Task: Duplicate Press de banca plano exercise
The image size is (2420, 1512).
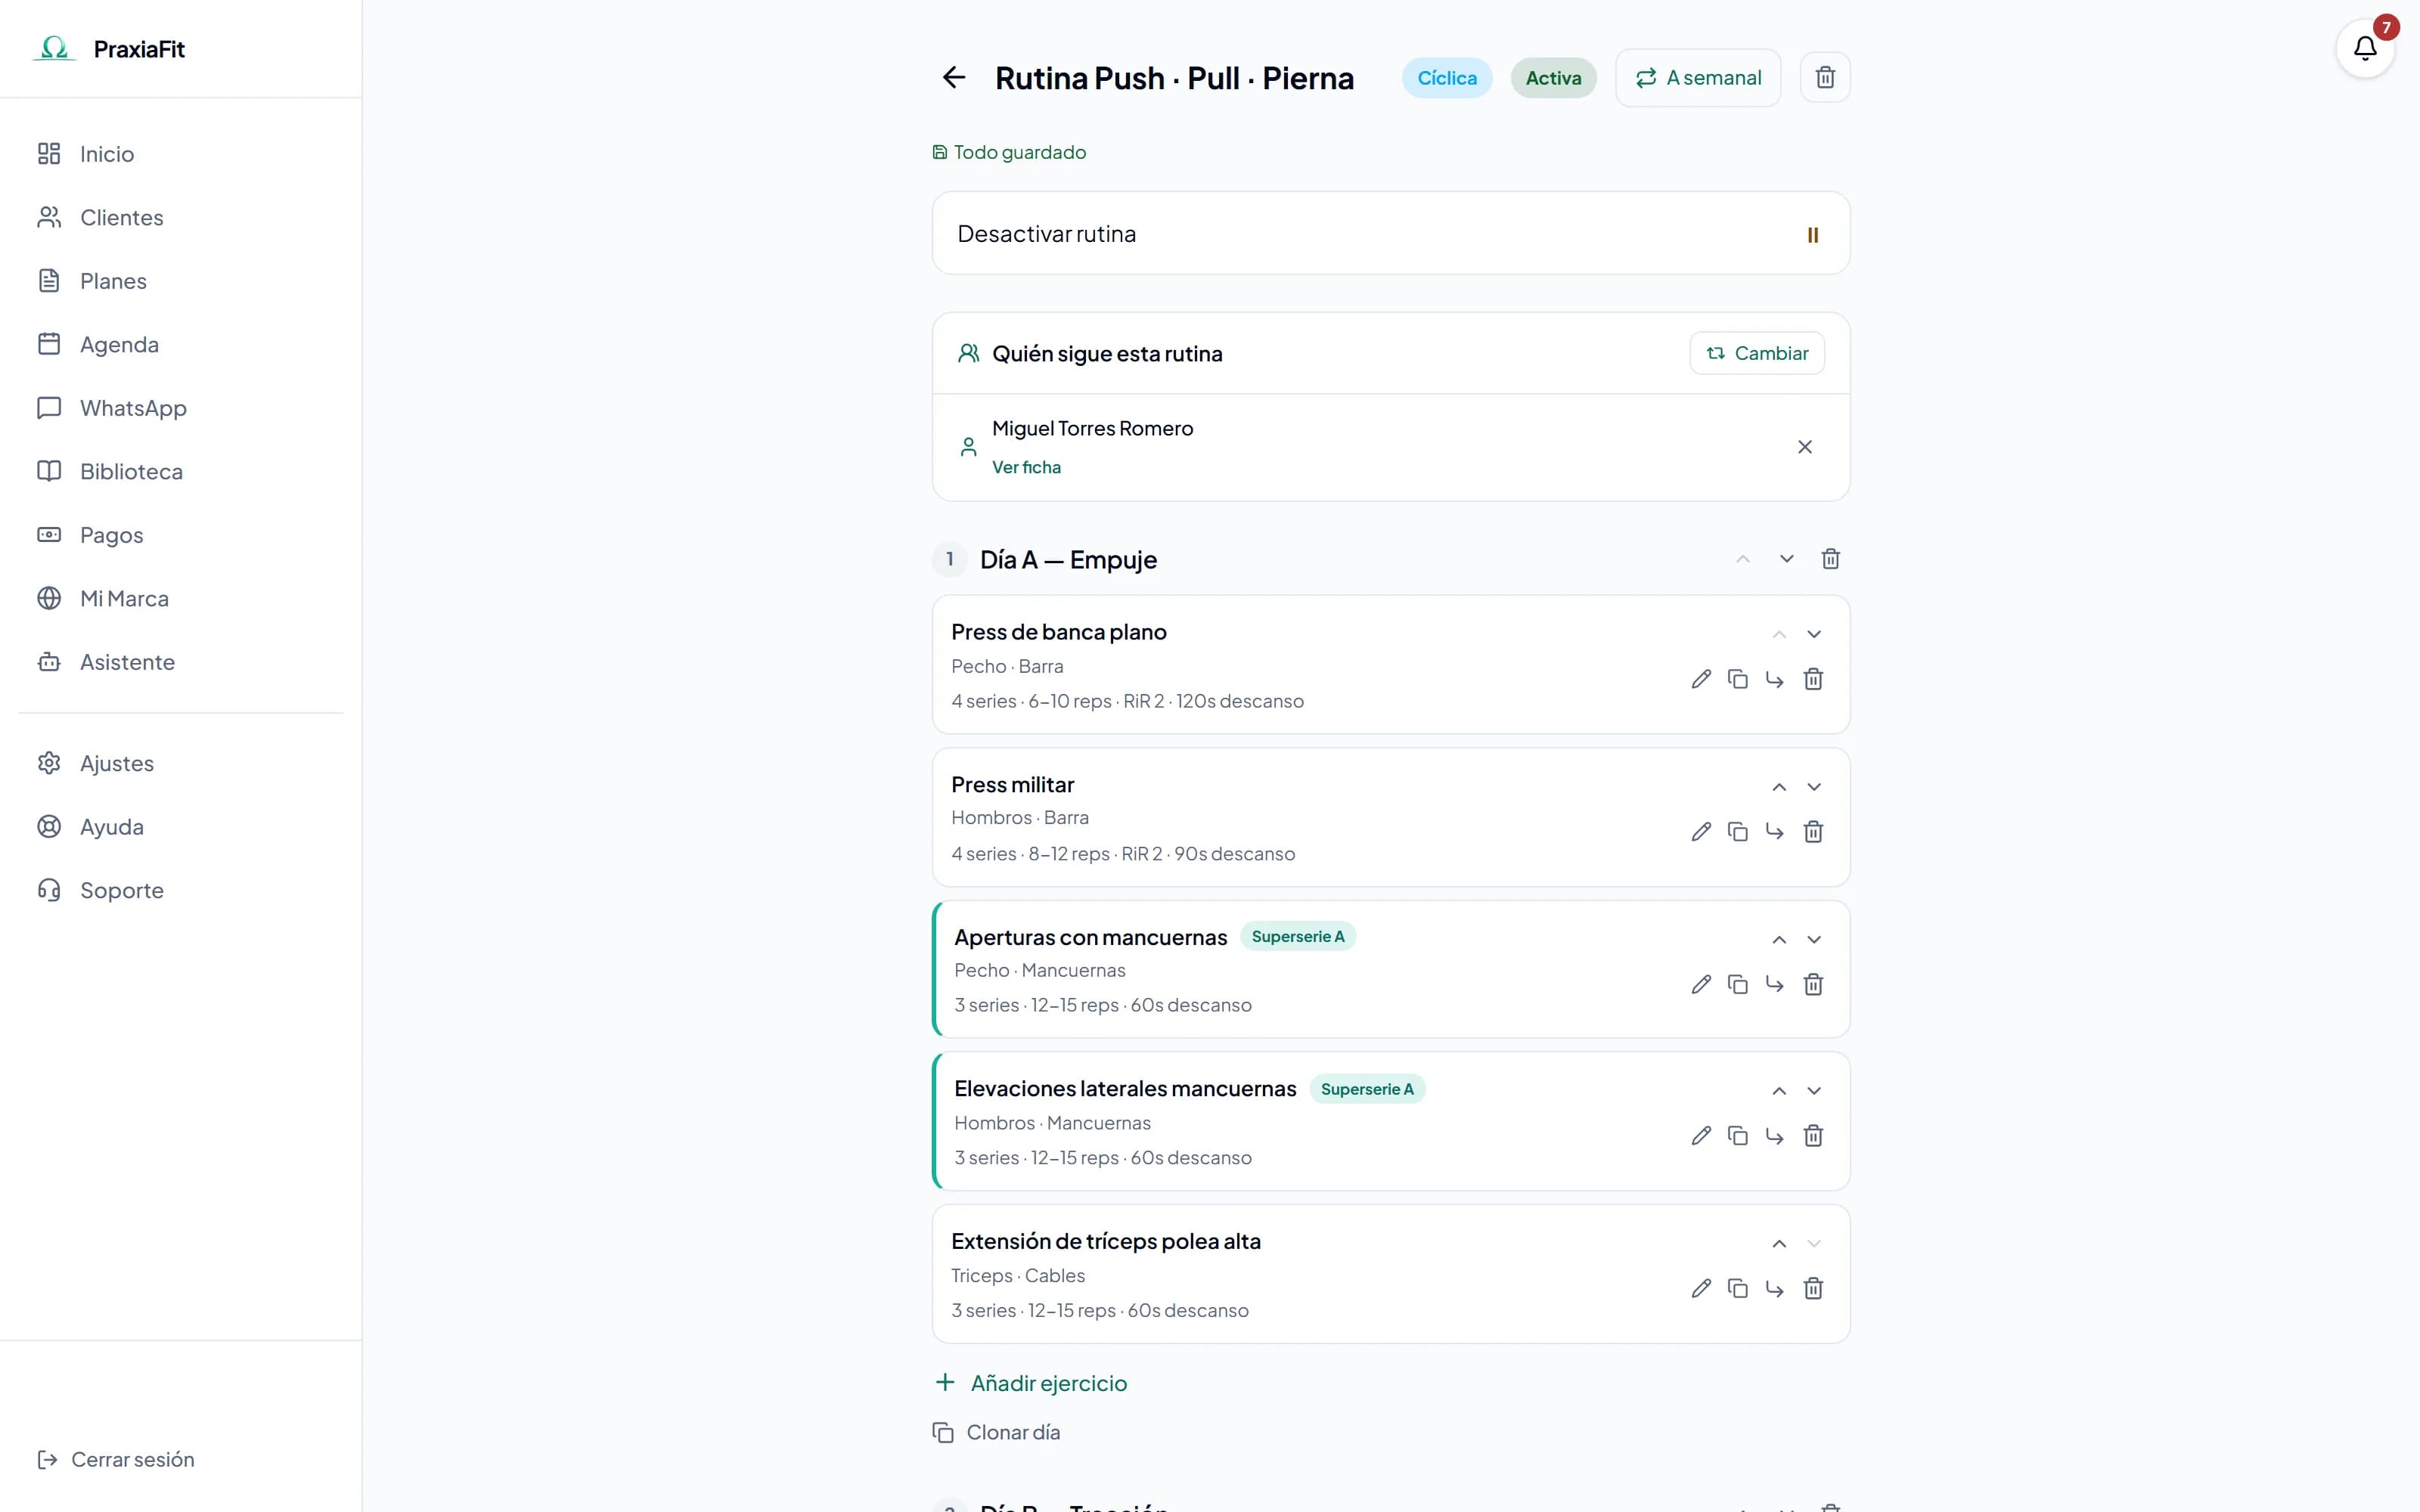Action: click(x=1738, y=680)
